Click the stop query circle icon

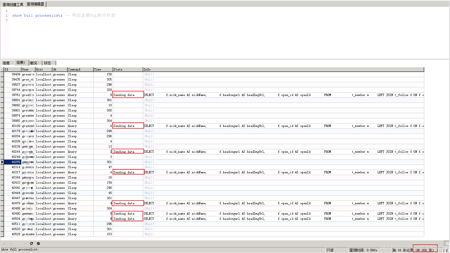(x=38, y=244)
